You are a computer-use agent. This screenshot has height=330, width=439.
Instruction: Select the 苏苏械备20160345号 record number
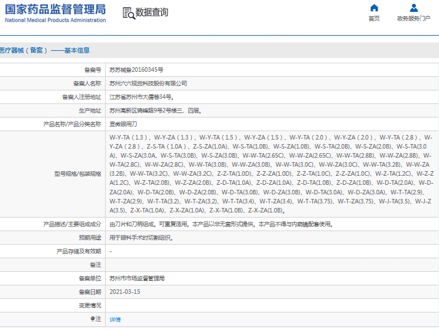(x=136, y=70)
